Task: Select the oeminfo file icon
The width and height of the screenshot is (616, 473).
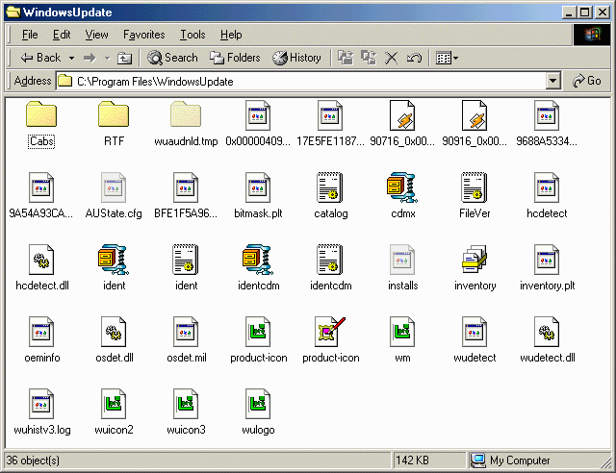Action: tap(41, 332)
